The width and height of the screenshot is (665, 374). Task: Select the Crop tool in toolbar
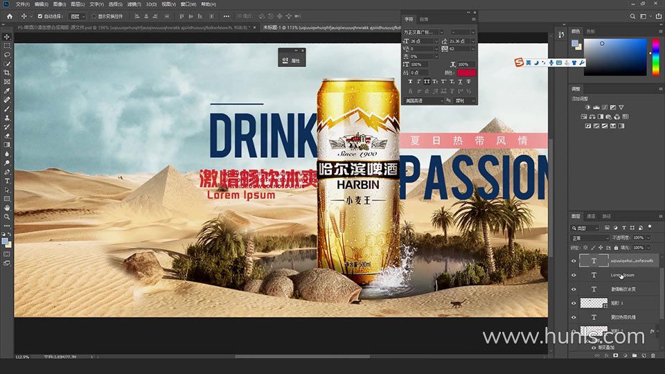click(x=7, y=73)
